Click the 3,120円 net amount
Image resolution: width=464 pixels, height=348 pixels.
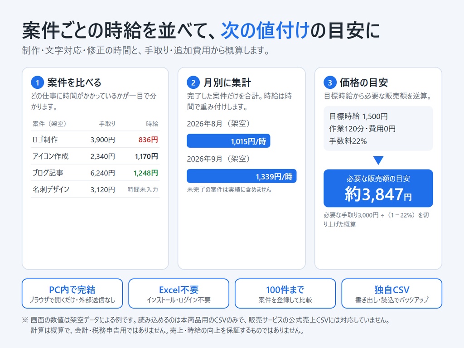(x=103, y=189)
